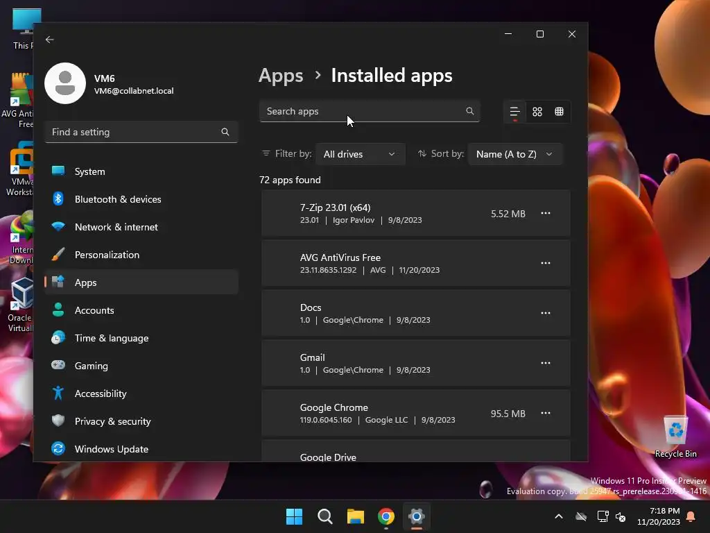Select Oracle VirtualBox desktop shortcut
This screenshot has width=710, height=533.
[x=20, y=305]
